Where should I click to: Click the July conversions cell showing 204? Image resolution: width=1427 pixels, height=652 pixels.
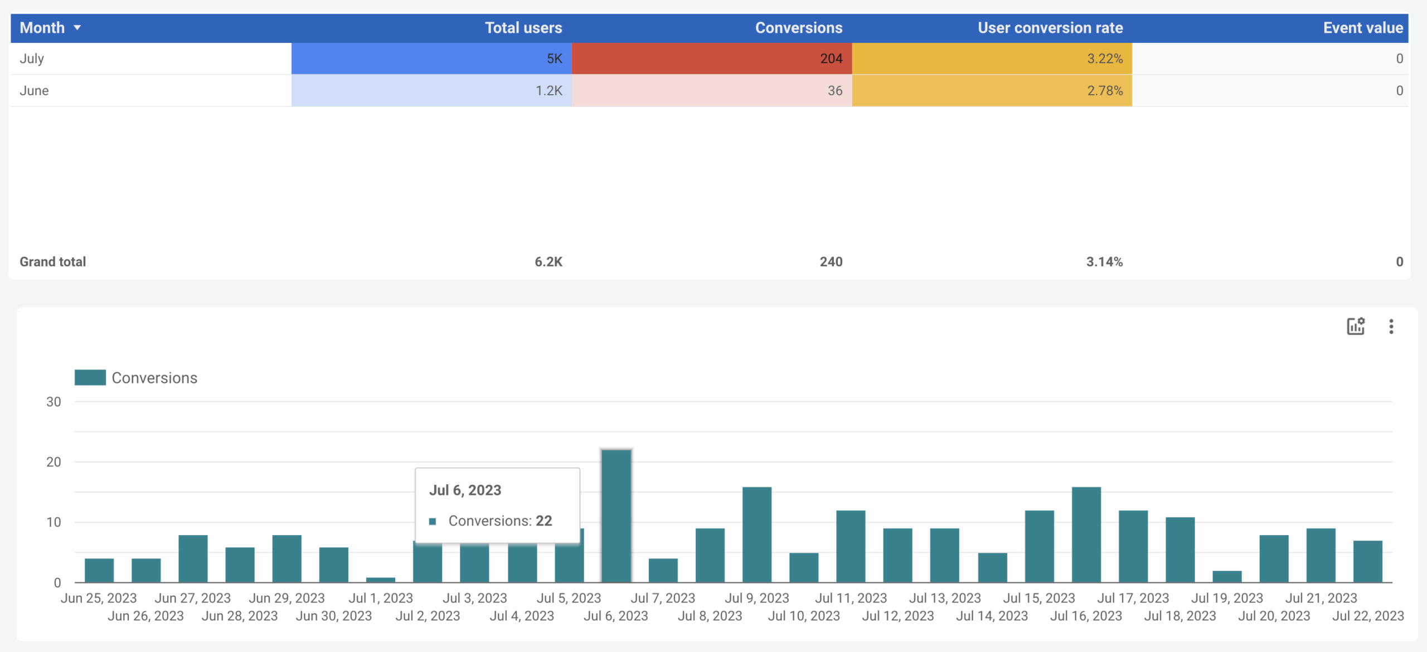click(711, 59)
